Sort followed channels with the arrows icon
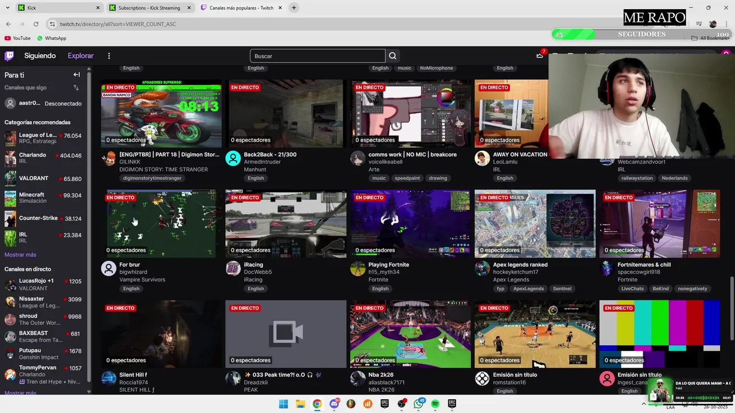 pyautogui.click(x=76, y=88)
